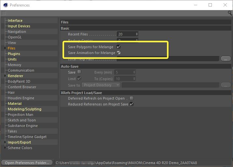
Task: Open the Interface preferences page
Action: [15, 21]
